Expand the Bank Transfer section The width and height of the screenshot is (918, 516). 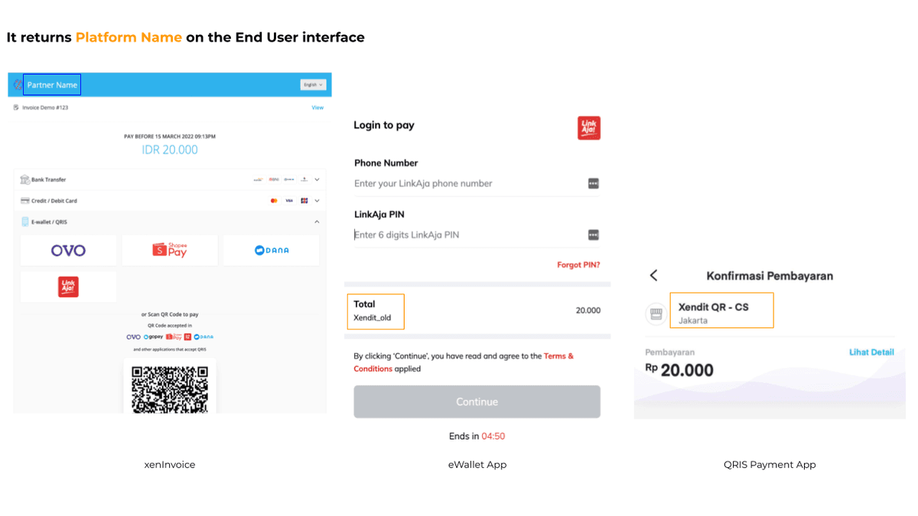point(317,180)
